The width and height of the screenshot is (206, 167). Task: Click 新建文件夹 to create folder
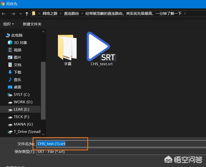[x=32, y=24]
